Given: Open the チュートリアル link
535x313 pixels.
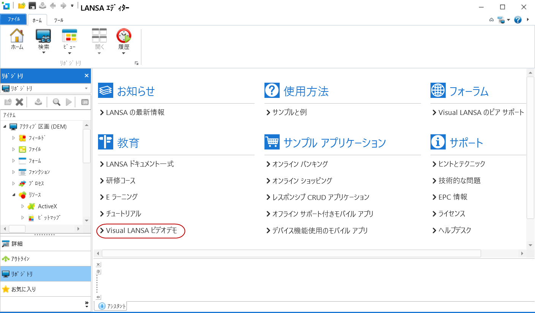Looking at the screenshot, I should coord(123,214).
